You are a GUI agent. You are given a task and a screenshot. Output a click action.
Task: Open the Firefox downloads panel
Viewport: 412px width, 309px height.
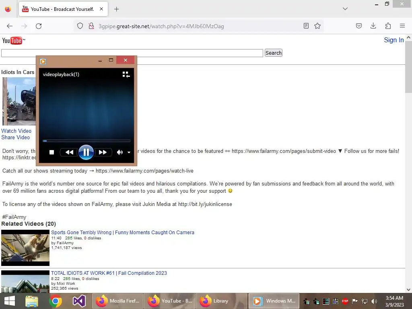373,26
